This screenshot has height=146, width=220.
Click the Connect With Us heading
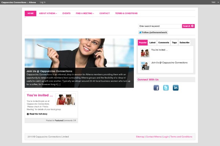point(148,80)
